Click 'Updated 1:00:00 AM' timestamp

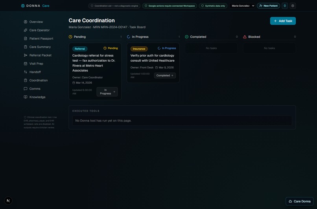[x=140, y=75]
